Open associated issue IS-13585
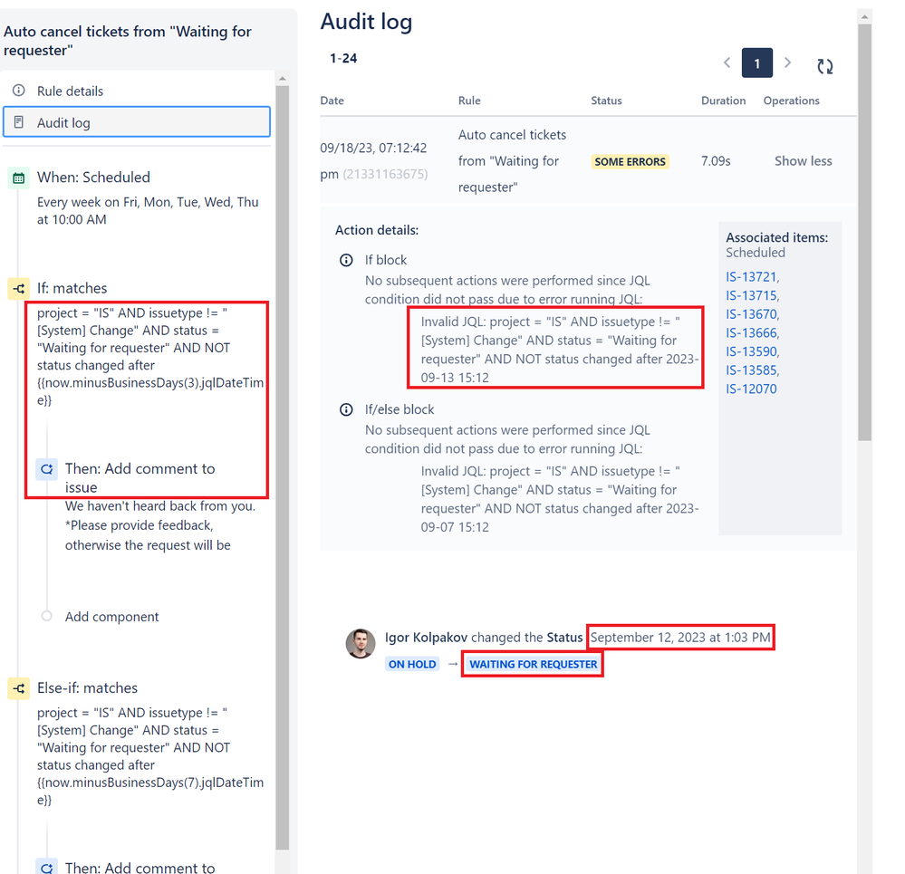 [752, 370]
